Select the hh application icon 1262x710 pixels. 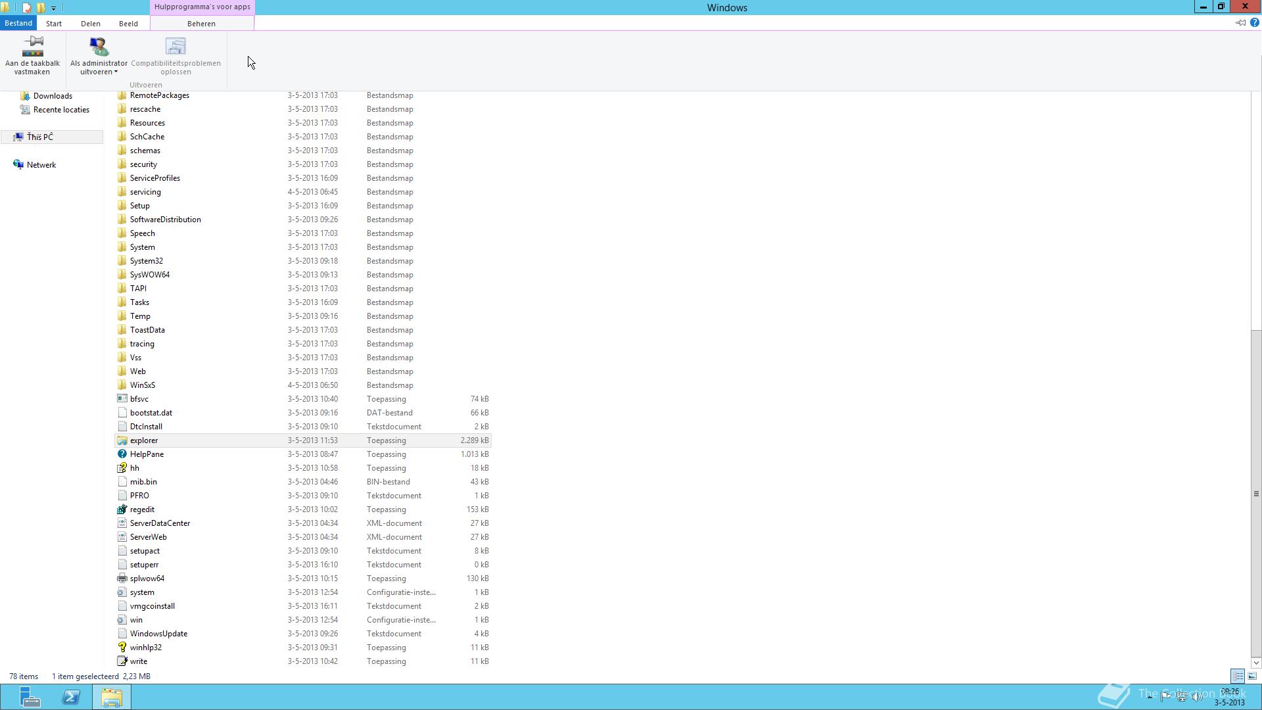[122, 468]
